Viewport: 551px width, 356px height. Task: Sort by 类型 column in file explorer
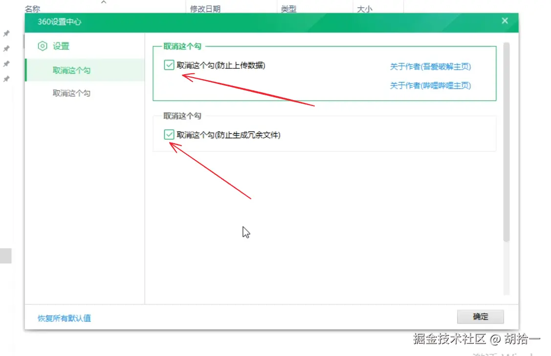[x=289, y=9]
